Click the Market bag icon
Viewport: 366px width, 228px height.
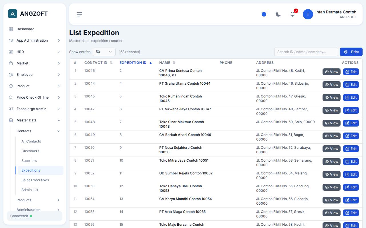[11, 63]
